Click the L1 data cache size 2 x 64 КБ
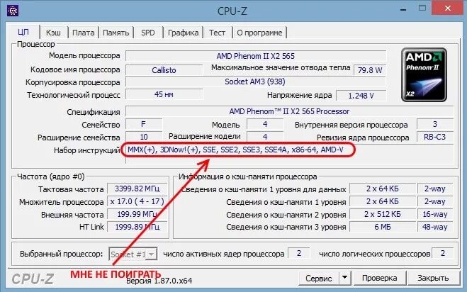The image size is (467, 292). point(383,189)
